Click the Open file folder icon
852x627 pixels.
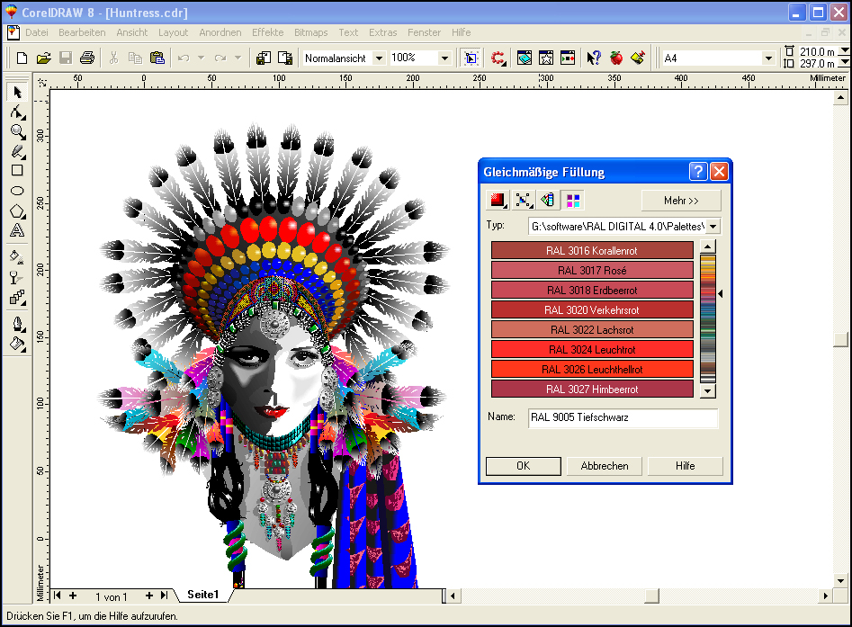43,58
